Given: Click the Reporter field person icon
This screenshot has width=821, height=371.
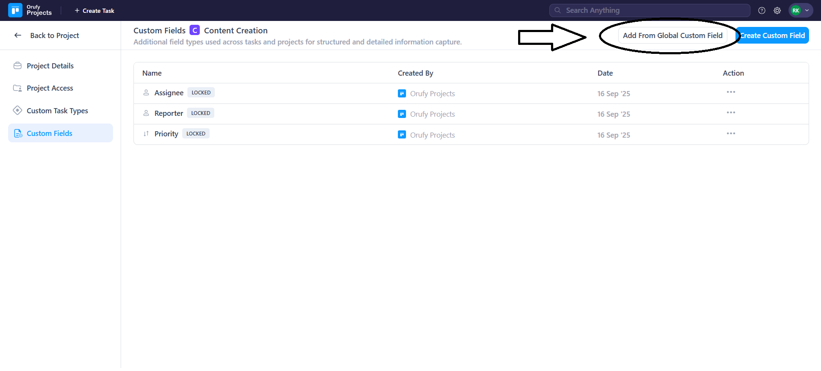Looking at the screenshot, I should [x=146, y=113].
